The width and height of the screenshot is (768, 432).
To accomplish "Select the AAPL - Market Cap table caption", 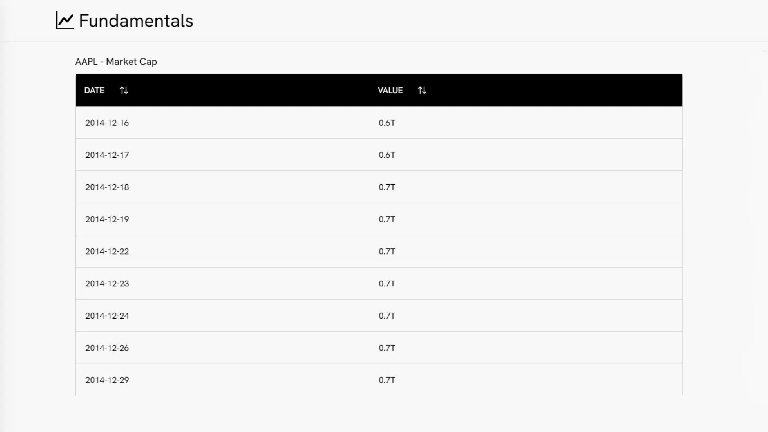I will point(116,62).
